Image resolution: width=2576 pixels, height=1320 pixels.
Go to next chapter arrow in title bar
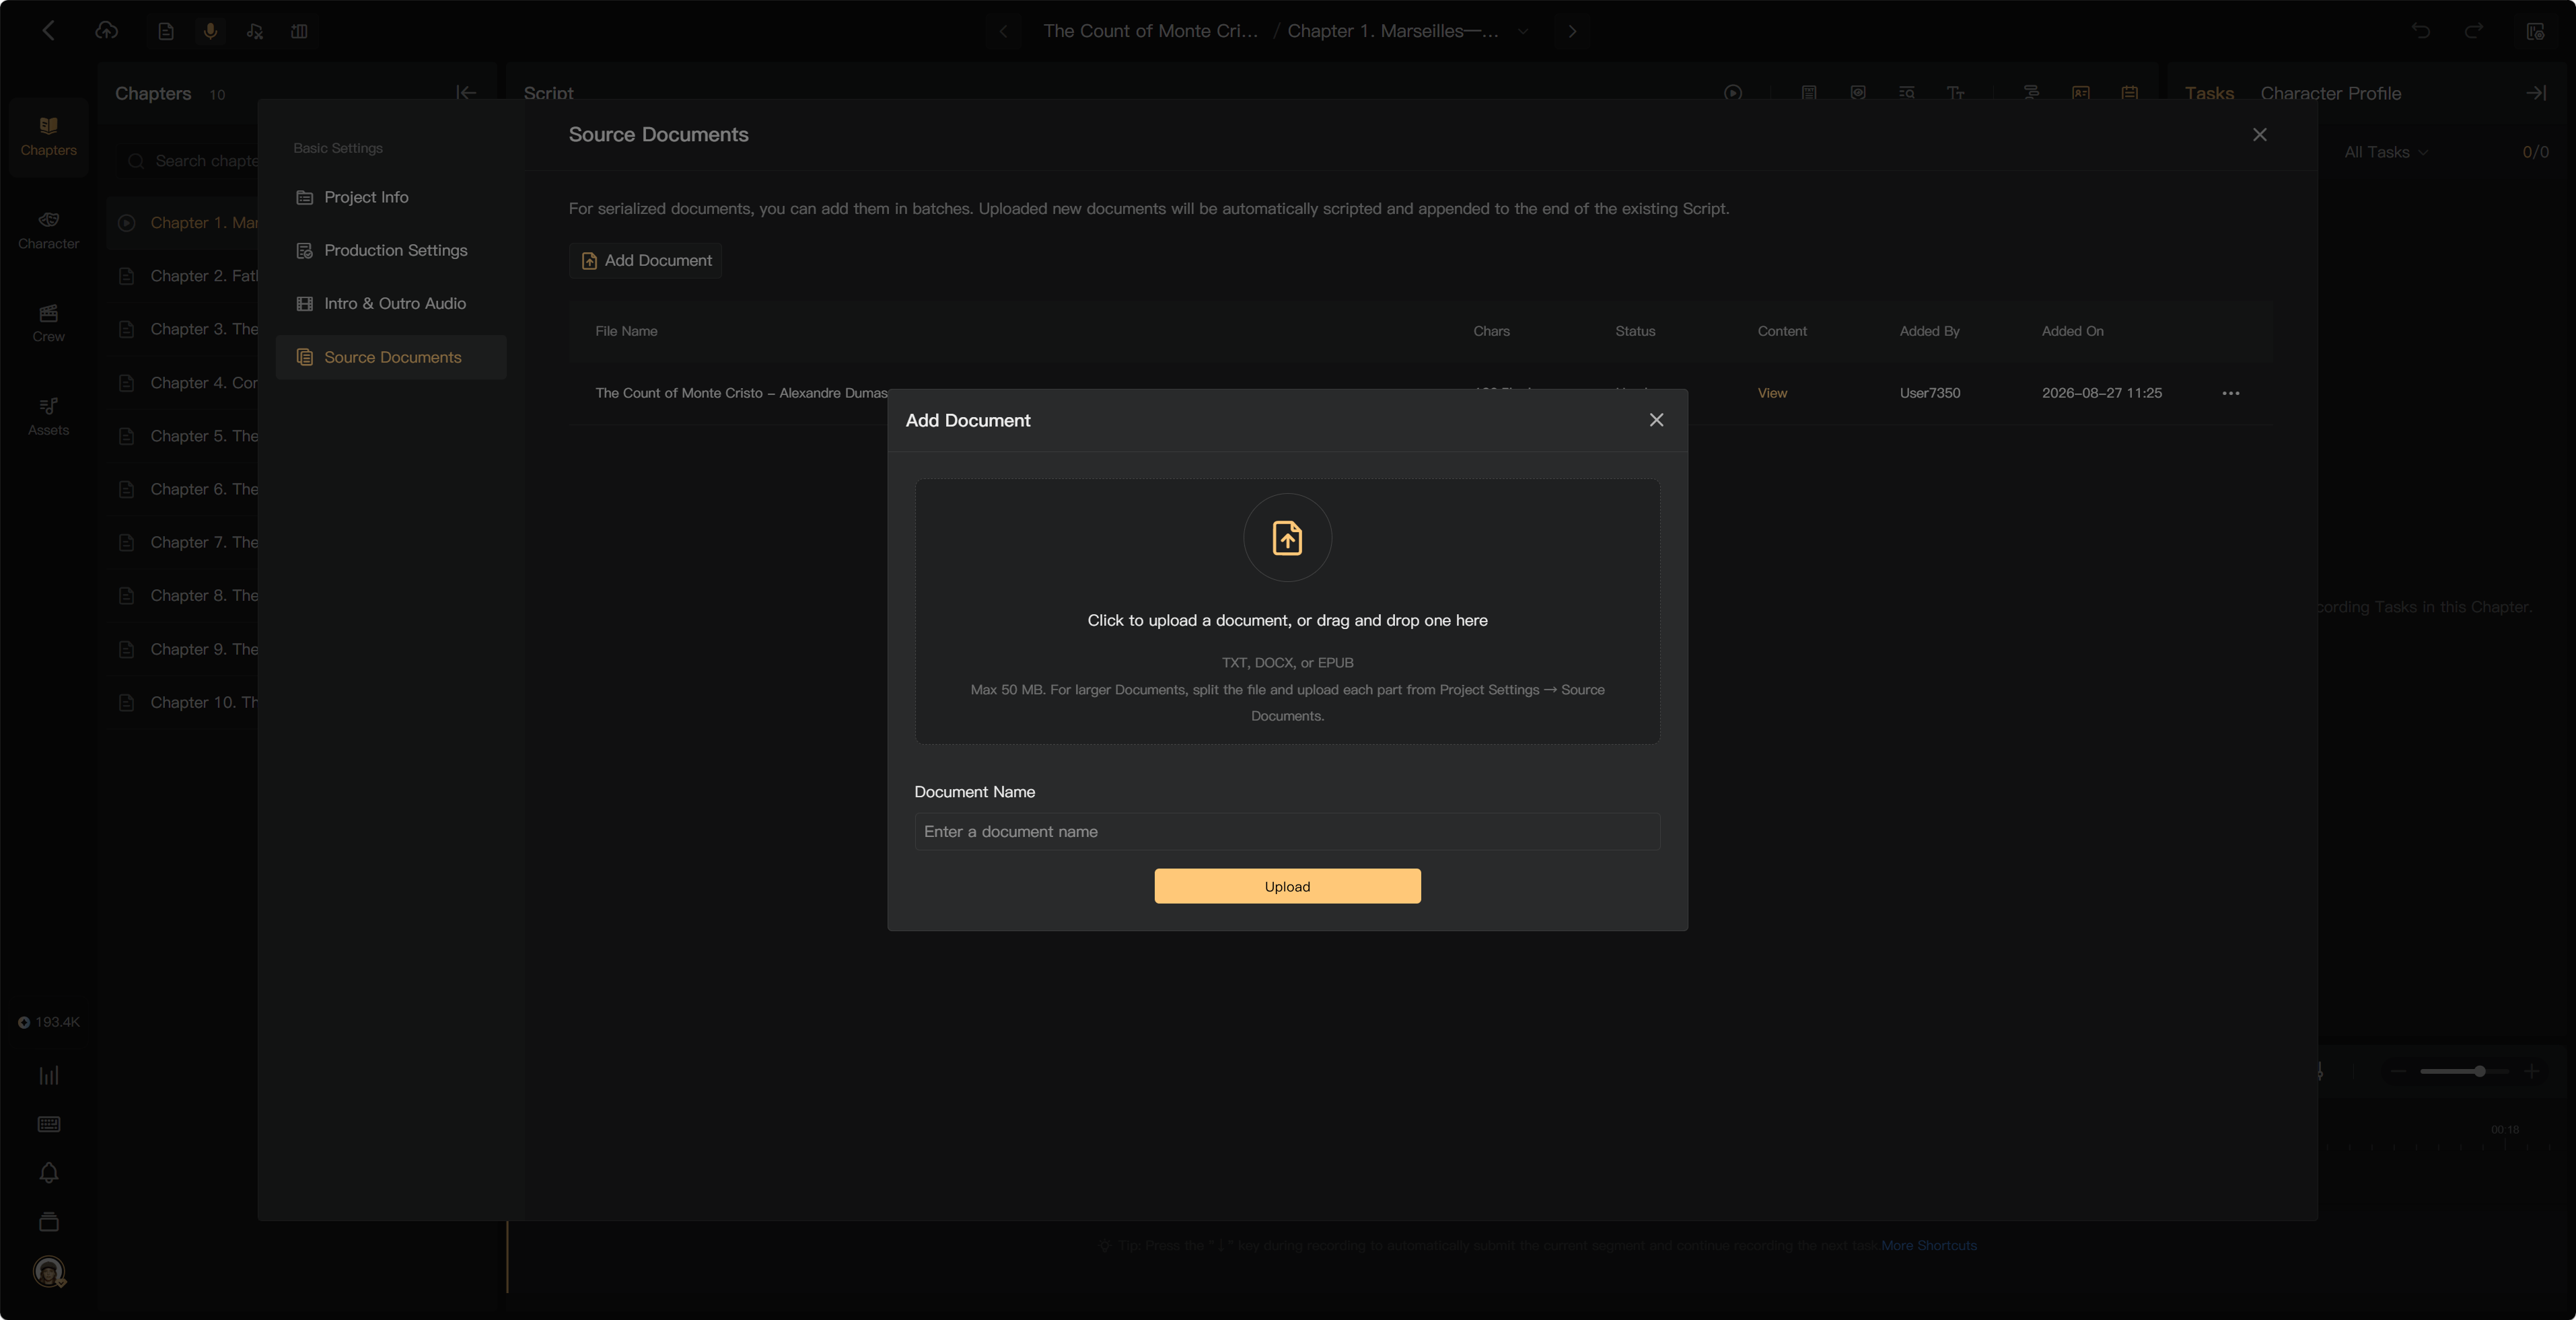point(1571,31)
